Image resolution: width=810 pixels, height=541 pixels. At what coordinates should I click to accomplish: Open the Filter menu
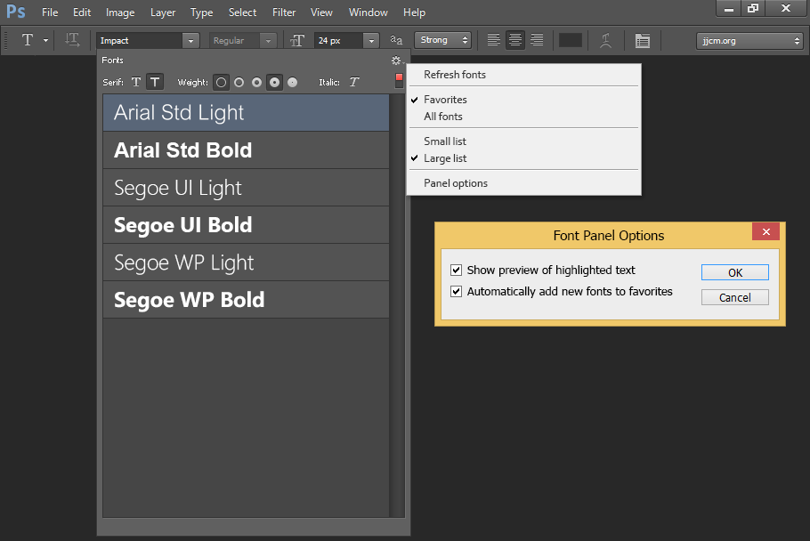(x=284, y=12)
